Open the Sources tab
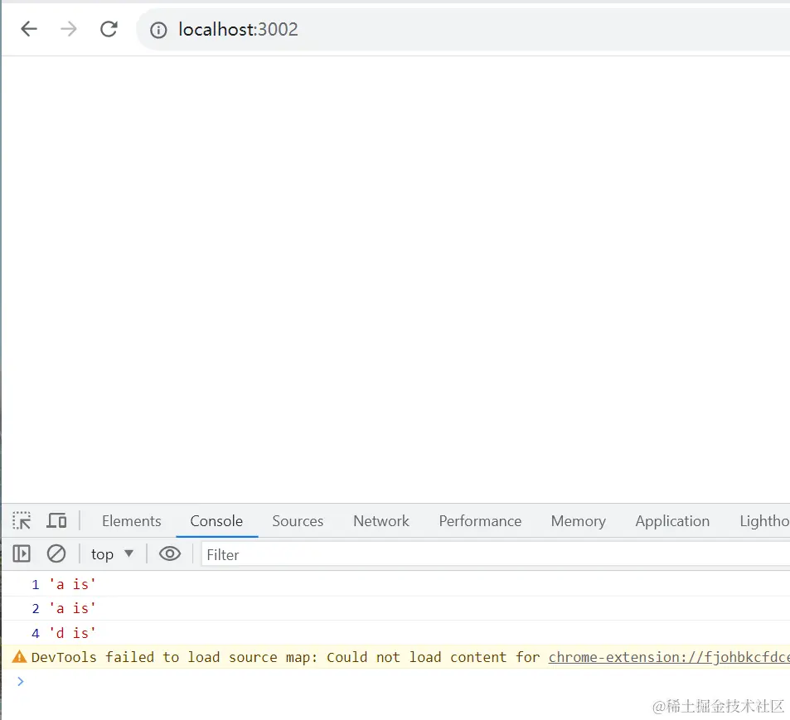The width and height of the screenshot is (790, 720). coord(298,521)
